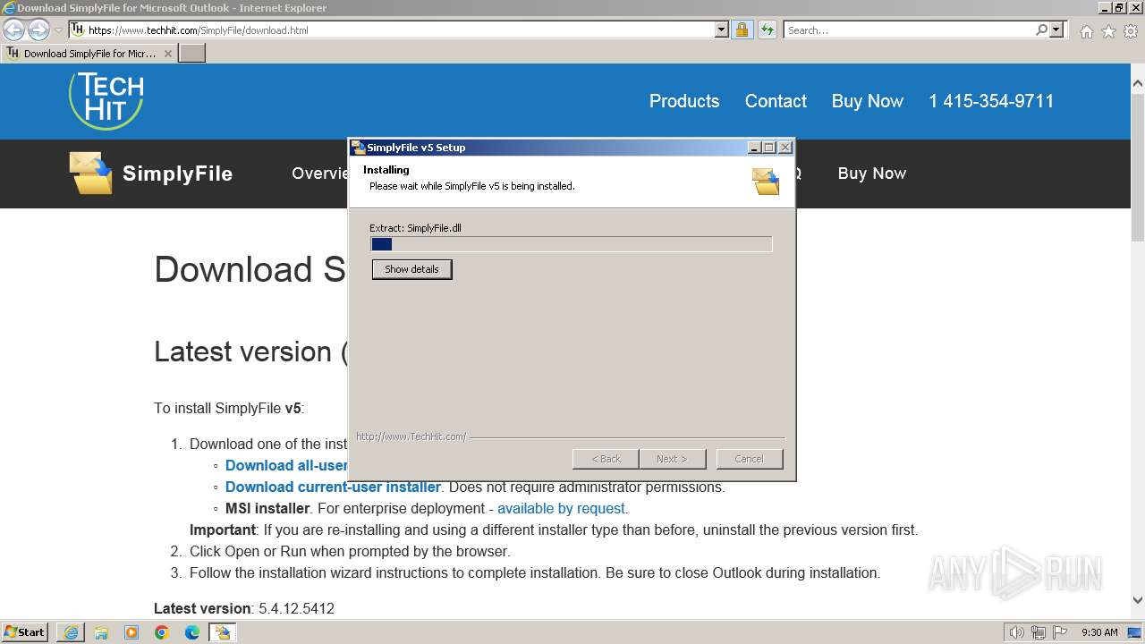Click the SimplyFile product name
Viewport: 1145px width, 644px height.
point(177,174)
